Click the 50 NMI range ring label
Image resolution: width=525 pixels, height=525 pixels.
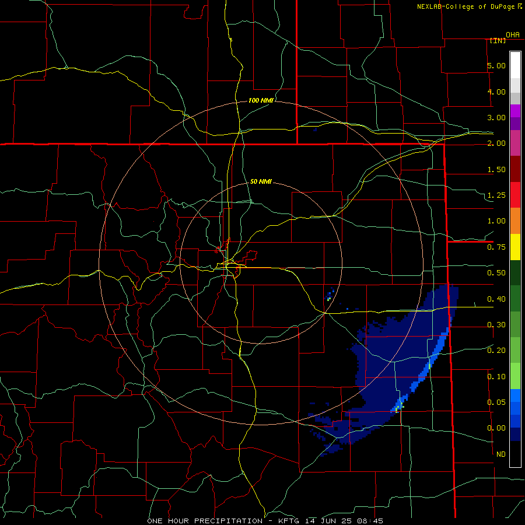point(261,181)
